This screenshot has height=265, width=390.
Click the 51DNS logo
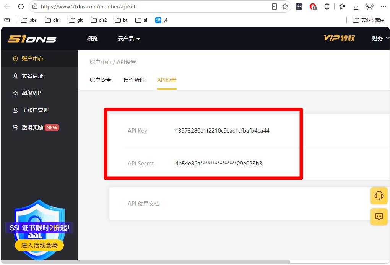(32, 39)
